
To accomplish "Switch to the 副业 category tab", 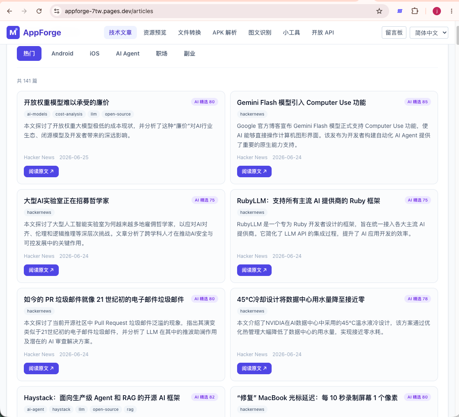I will coord(189,53).
